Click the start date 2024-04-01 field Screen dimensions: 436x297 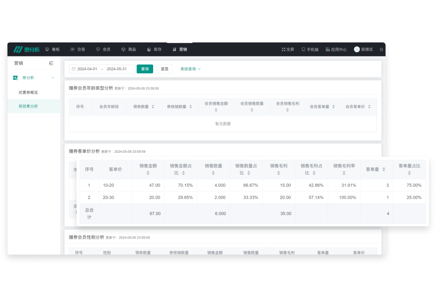pyautogui.click(x=87, y=69)
